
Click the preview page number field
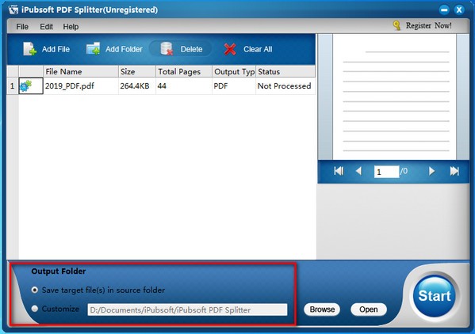click(386, 172)
